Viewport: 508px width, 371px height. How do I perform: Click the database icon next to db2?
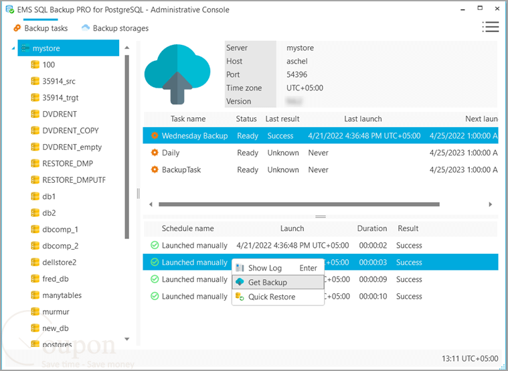tap(35, 213)
